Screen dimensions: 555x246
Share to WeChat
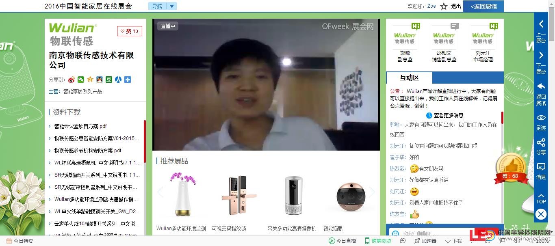(x=81, y=80)
